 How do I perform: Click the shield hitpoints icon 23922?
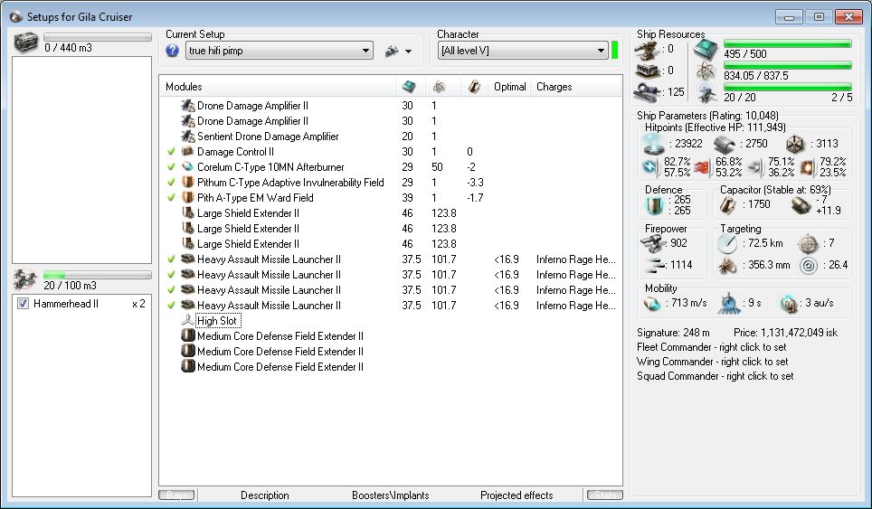click(x=654, y=144)
